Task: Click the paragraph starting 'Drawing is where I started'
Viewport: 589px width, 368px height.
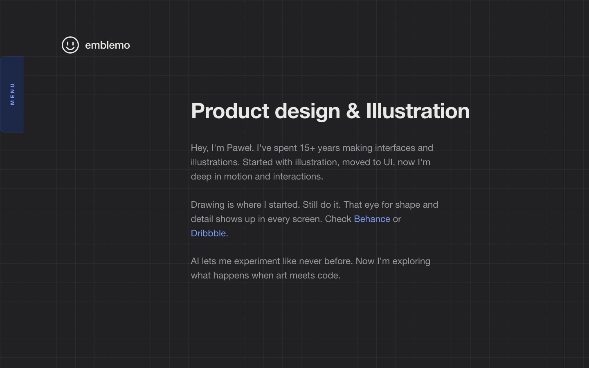Action: click(x=315, y=219)
